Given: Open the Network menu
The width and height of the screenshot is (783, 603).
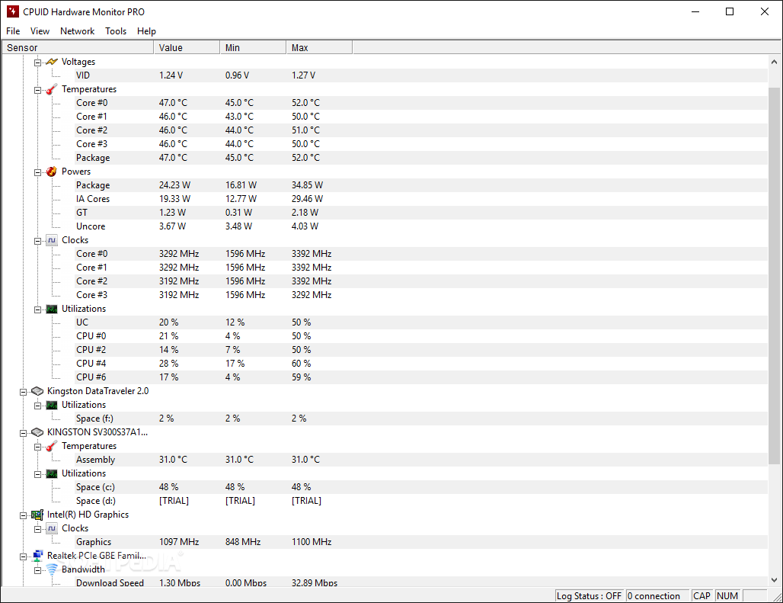Looking at the screenshot, I should pos(78,31).
